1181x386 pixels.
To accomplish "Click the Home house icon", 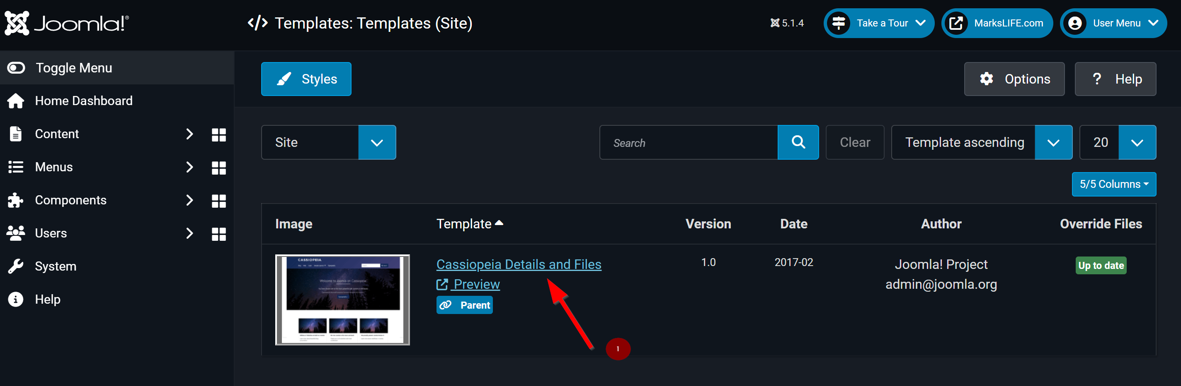I will click(x=16, y=101).
